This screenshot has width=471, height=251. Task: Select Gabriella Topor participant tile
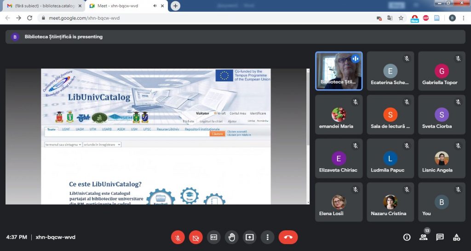click(442, 71)
